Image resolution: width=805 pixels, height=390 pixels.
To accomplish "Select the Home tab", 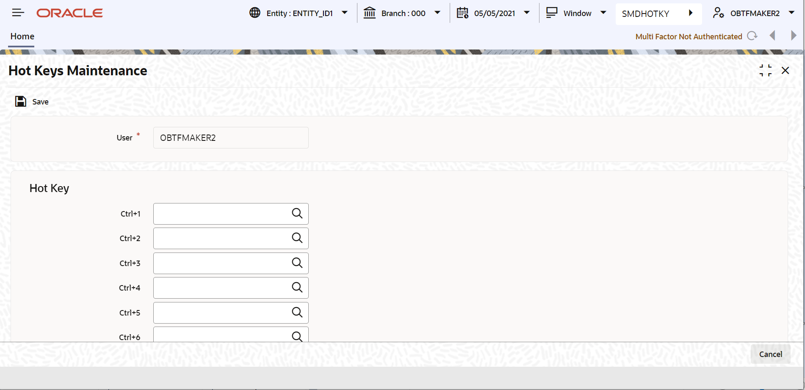I will (x=22, y=36).
